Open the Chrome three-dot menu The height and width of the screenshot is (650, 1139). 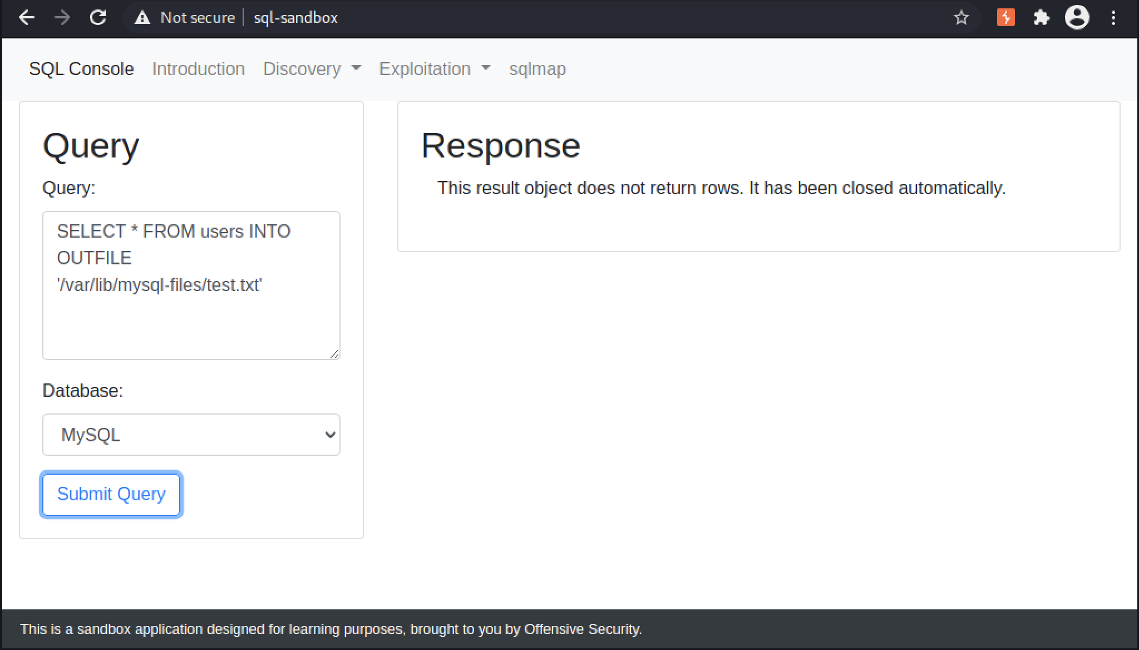(x=1113, y=18)
